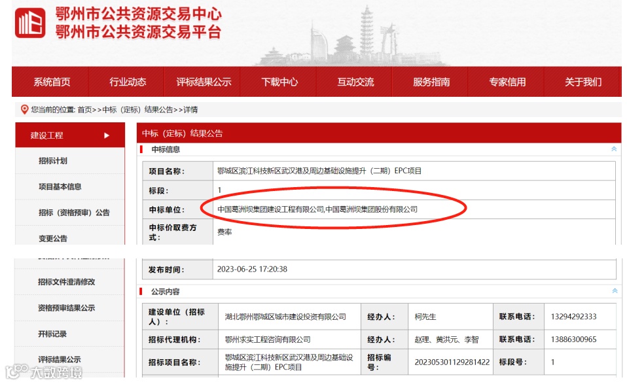627x384 pixels.
Task: Click 中标（定标）结果公告 breadcrumb link
Action: [137, 109]
